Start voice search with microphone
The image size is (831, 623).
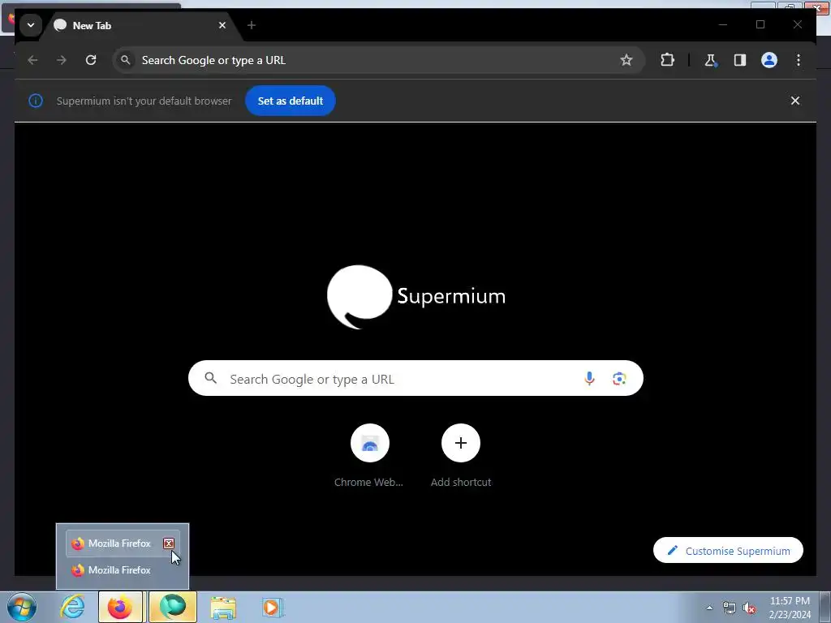tap(589, 378)
